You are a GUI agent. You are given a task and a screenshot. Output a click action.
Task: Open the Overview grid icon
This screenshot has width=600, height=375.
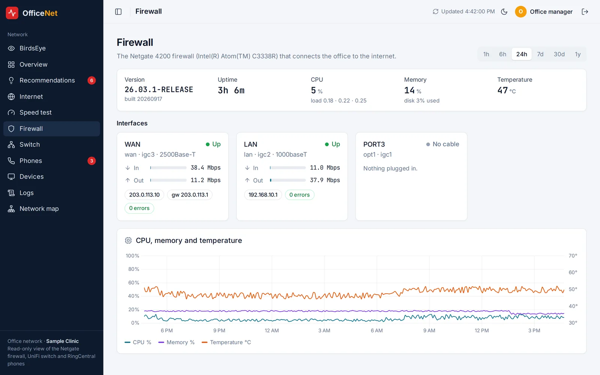(x=11, y=64)
